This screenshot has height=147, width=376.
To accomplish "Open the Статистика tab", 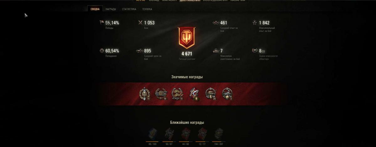I will pyautogui.click(x=129, y=9).
